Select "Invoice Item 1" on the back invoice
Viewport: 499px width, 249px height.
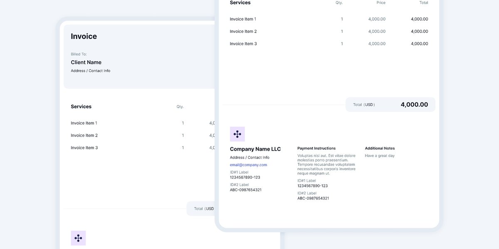pyautogui.click(x=84, y=123)
